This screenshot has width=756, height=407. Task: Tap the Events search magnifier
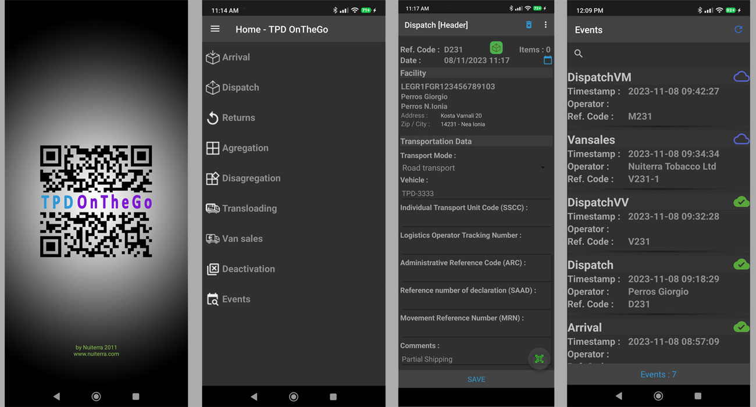578,53
